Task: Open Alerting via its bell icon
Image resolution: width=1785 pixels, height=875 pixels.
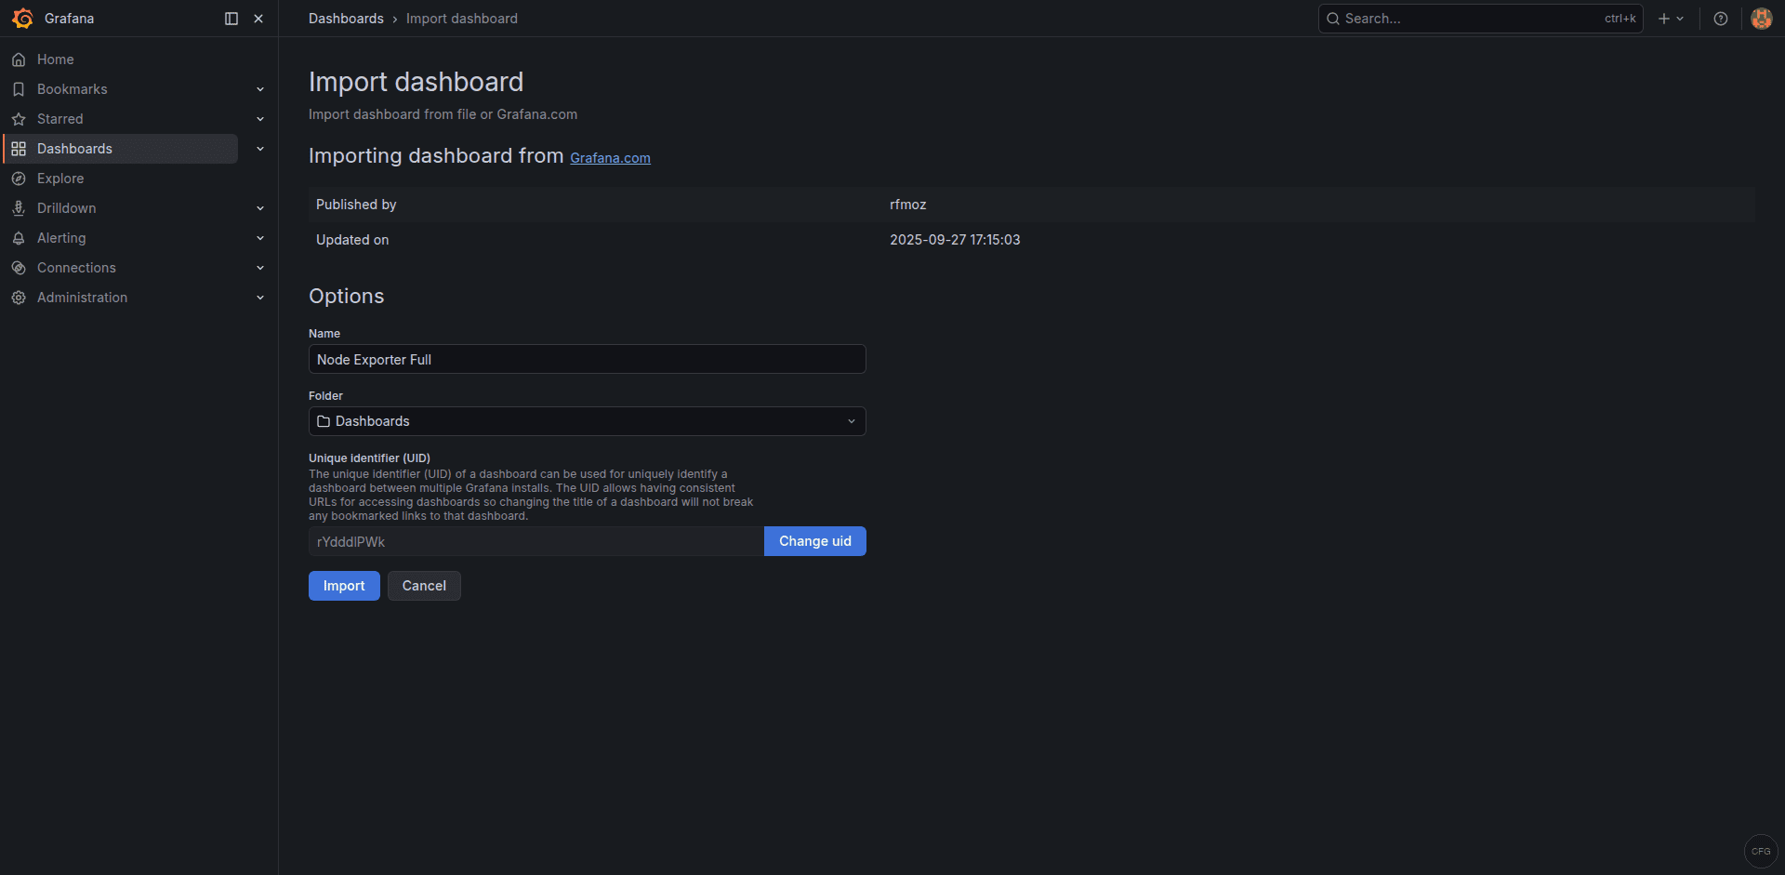Action: click(19, 237)
